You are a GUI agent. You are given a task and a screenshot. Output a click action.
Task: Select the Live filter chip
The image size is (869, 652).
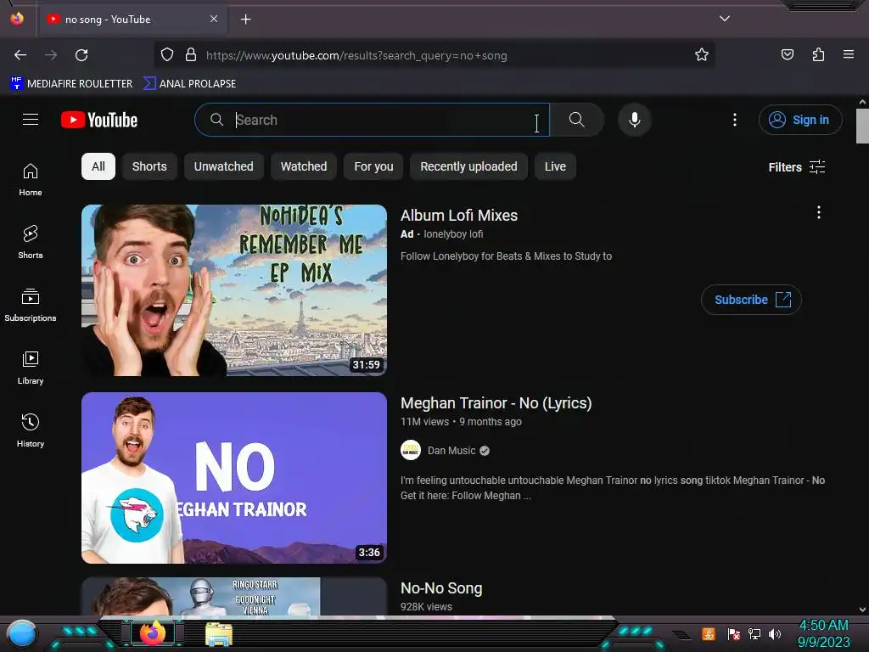pyautogui.click(x=555, y=166)
